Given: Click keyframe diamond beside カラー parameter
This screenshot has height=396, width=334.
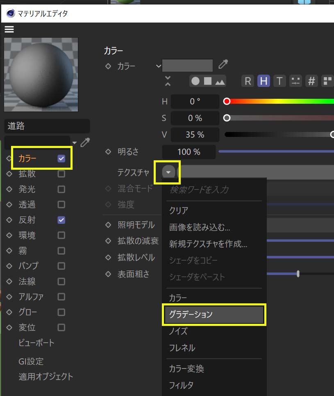Looking at the screenshot, I should (108, 66).
